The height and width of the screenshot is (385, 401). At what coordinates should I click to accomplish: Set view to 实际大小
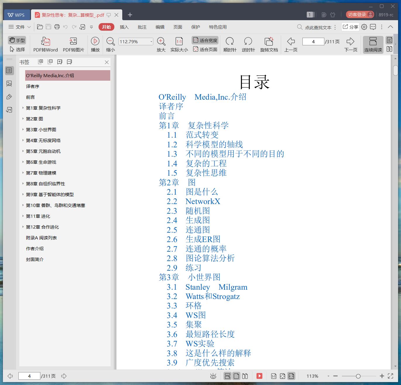click(179, 45)
